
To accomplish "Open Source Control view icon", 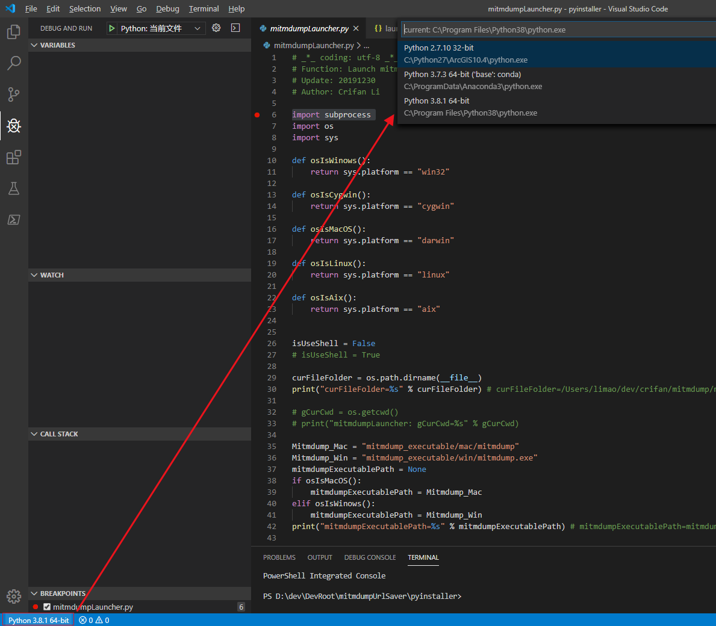I will tap(13, 95).
